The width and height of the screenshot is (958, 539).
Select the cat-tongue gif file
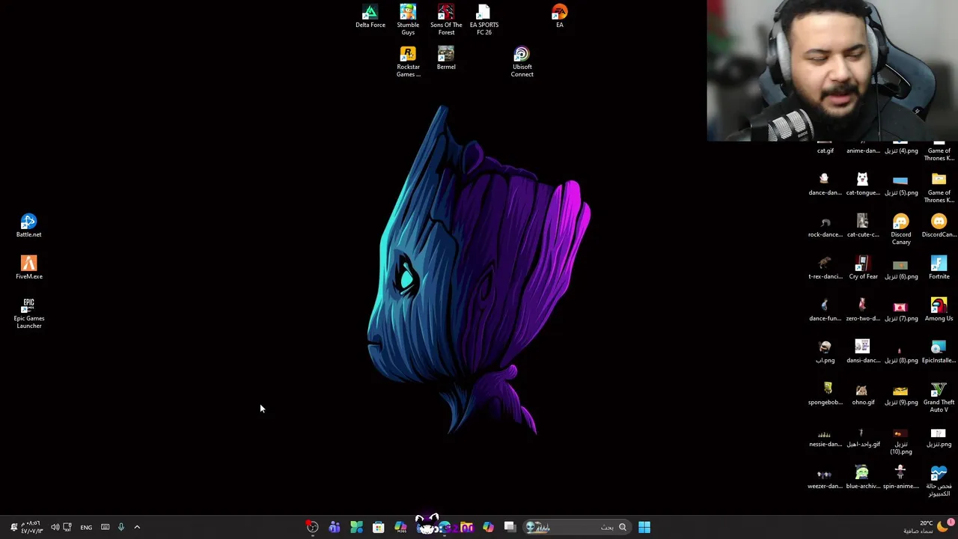pos(863,184)
